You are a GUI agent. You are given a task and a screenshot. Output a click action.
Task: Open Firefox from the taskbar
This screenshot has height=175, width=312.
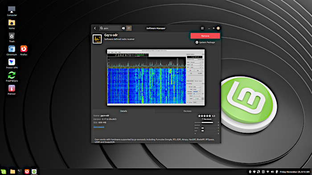pyautogui.click(x=27, y=171)
